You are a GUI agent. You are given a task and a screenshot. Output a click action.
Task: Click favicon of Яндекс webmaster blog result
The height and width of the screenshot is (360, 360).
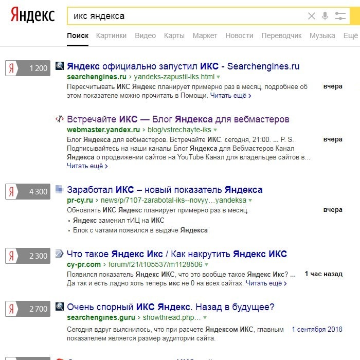60,119
